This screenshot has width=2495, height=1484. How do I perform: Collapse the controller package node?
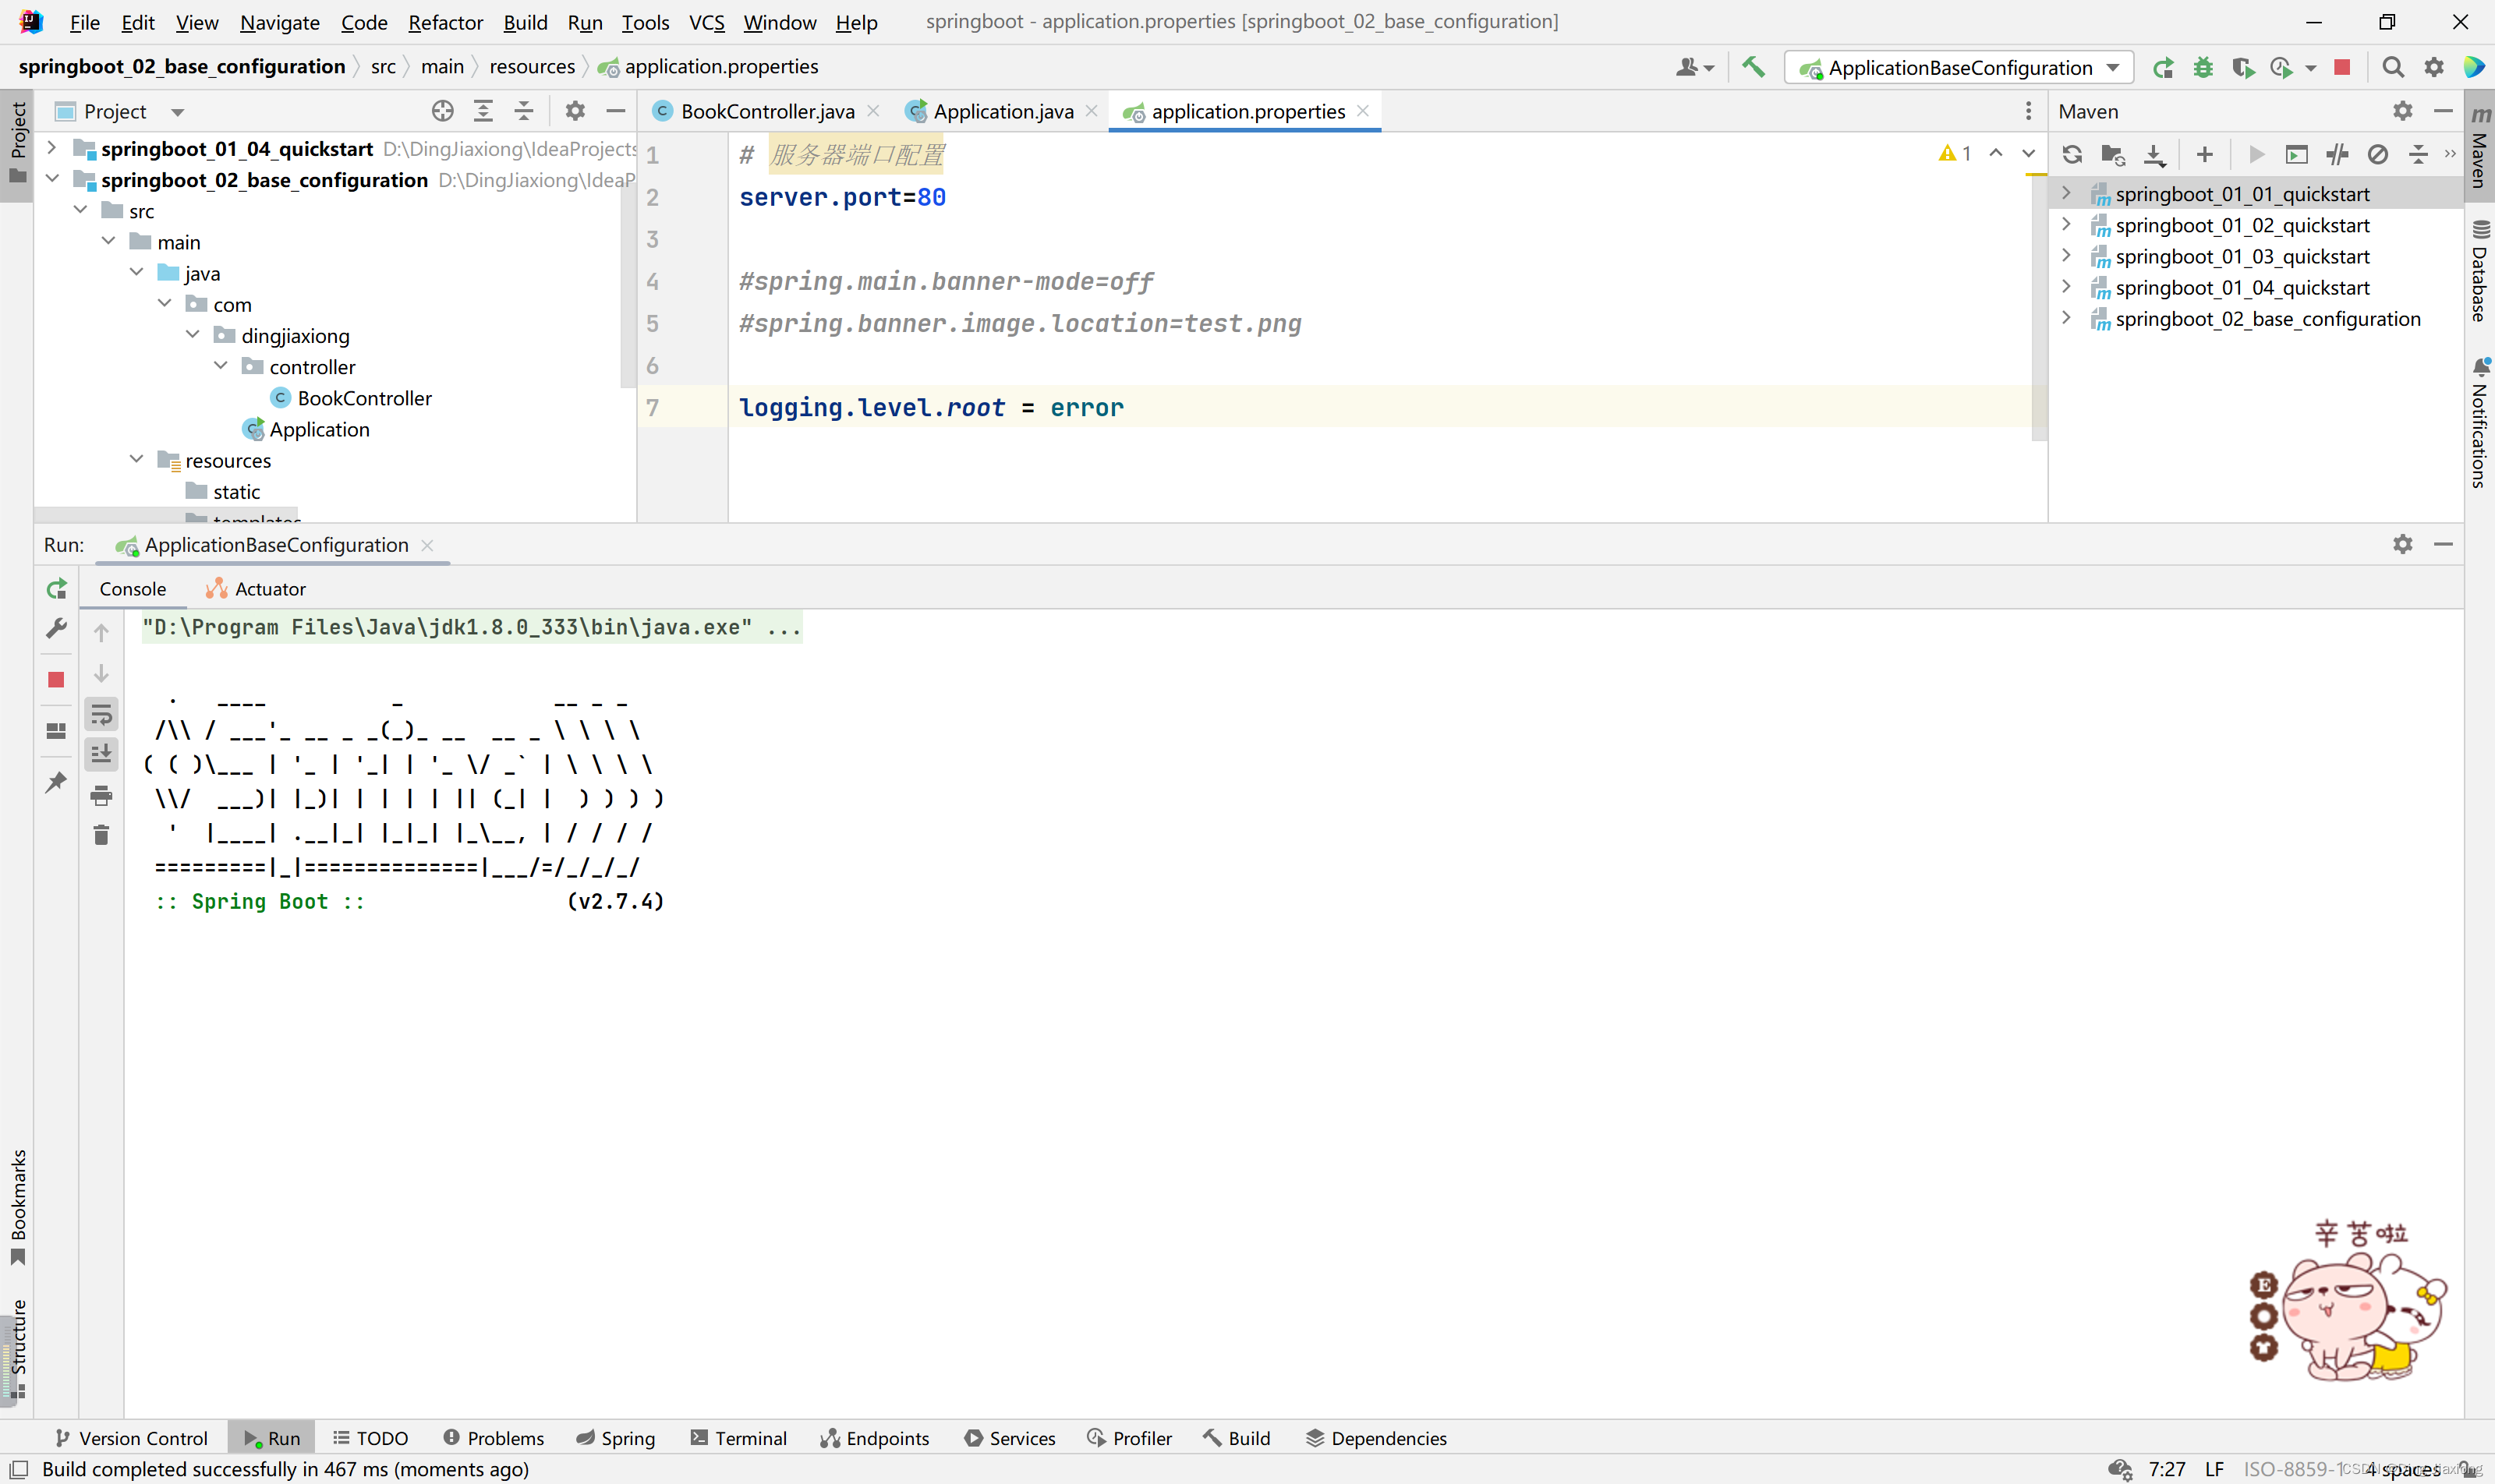click(220, 366)
